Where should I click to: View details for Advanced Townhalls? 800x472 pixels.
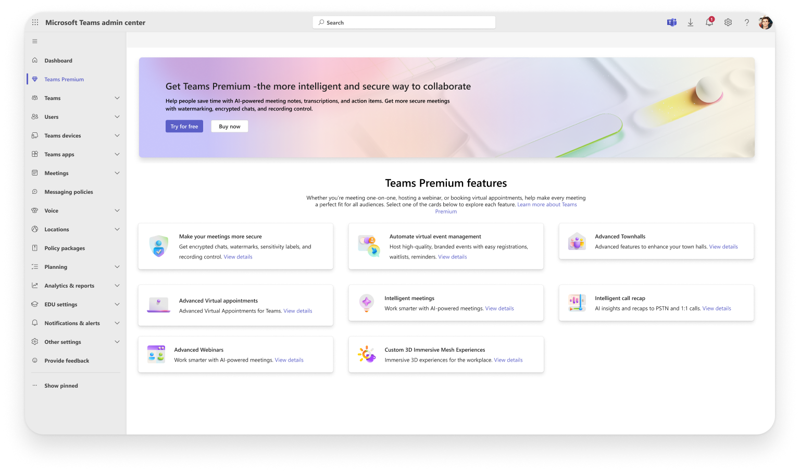723,247
